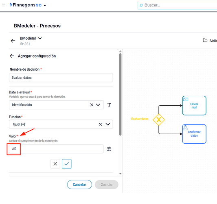Expand the Dato a evaluar dropdown

tap(98, 105)
